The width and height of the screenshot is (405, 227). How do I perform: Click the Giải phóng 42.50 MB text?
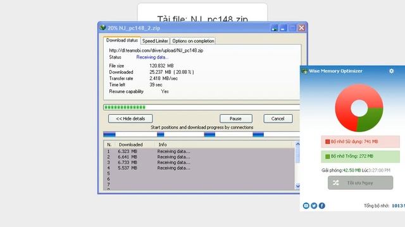tap(341, 170)
